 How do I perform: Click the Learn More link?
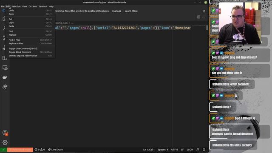click(x=131, y=11)
